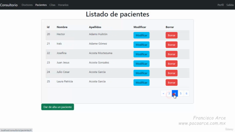
Task: Click Dar de alta un paciente
Action: (58, 107)
